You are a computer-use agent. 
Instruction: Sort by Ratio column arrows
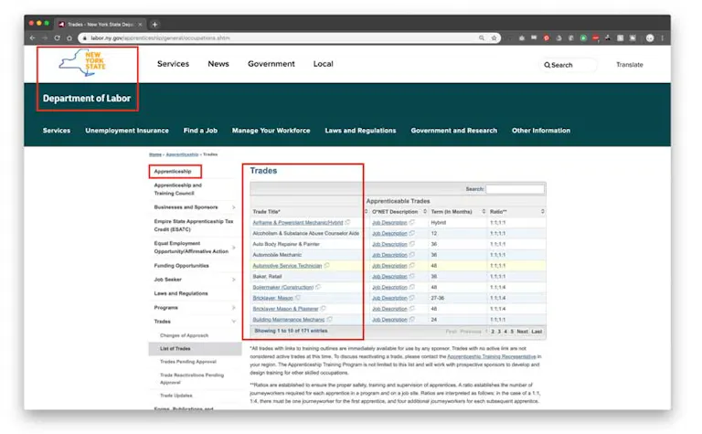542,211
